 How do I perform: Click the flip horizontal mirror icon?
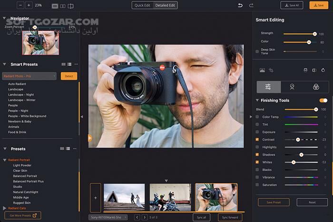tap(314, 70)
